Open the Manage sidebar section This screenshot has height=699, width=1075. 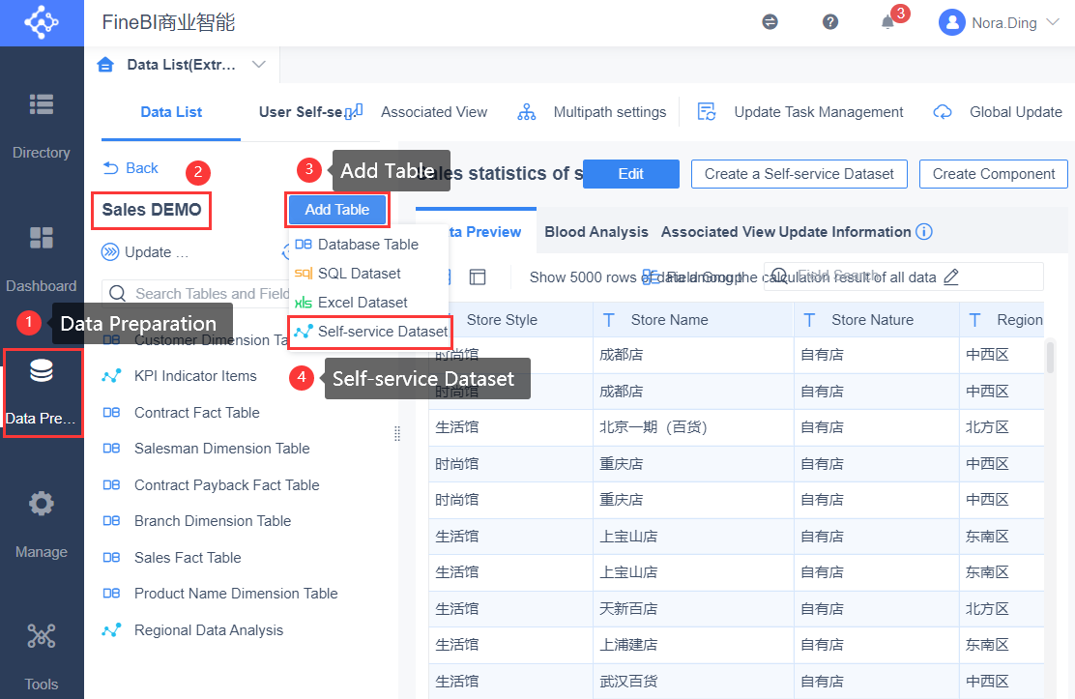click(x=42, y=525)
